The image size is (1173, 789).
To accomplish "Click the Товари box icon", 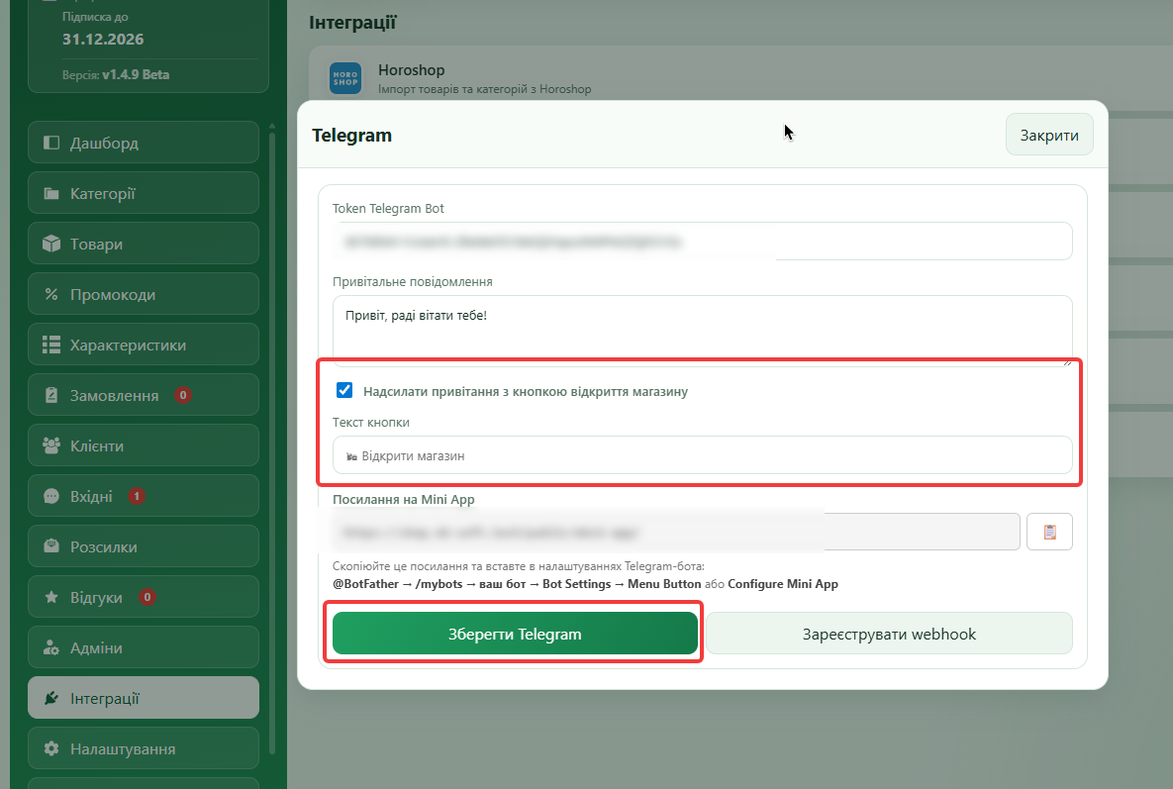I will pos(50,244).
